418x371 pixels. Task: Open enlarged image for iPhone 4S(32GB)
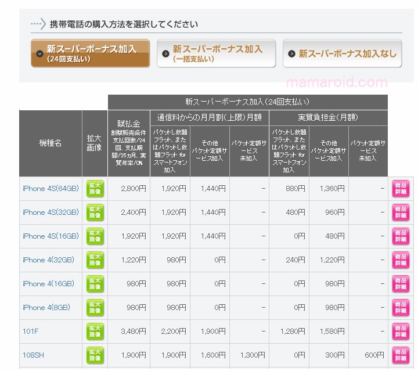(x=95, y=212)
